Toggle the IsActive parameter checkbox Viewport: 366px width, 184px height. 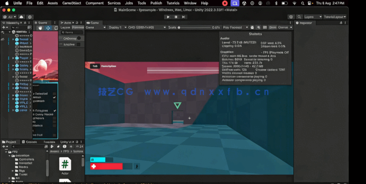(x=79, y=44)
